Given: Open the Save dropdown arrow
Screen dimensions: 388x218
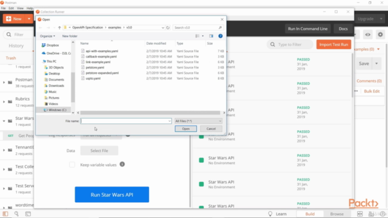Looking at the screenshot, I should coord(376,64).
